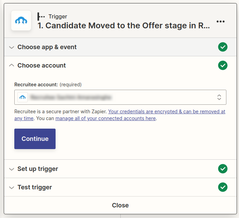This screenshot has width=239, height=218.
Task: Click the account dropdown up-down arrows
Action: (219, 97)
